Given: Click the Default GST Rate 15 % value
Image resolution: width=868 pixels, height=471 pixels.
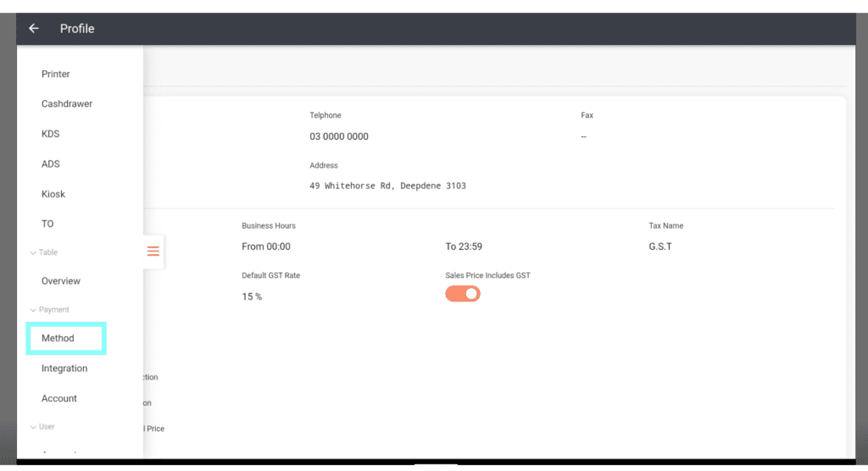Looking at the screenshot, I should [252, 296].
